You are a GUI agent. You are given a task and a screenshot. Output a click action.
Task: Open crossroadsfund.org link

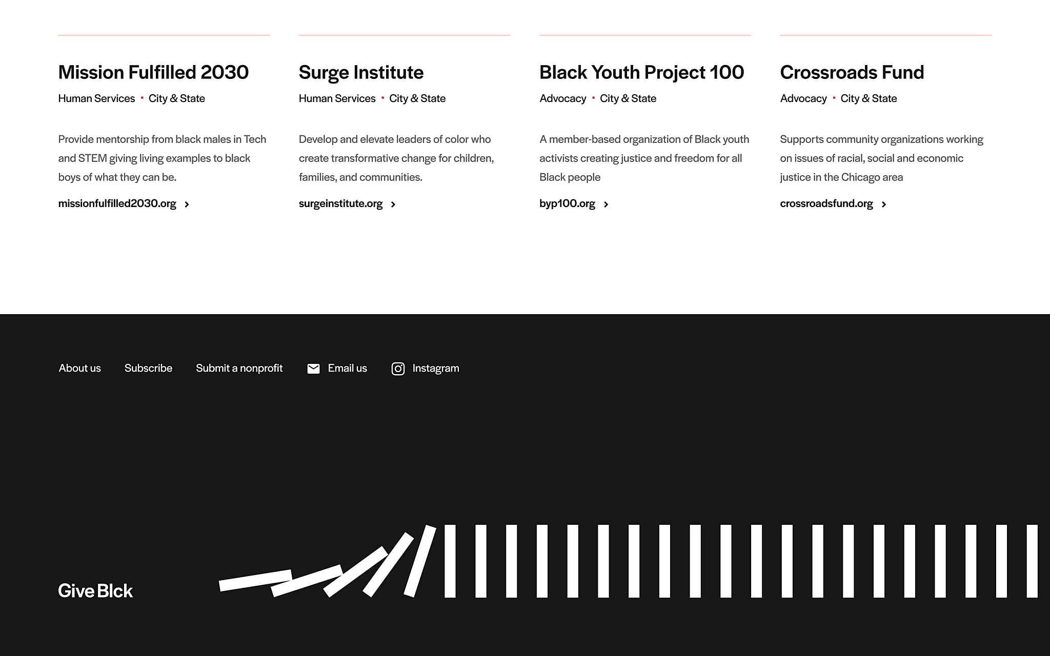click(x=826, y=203)
